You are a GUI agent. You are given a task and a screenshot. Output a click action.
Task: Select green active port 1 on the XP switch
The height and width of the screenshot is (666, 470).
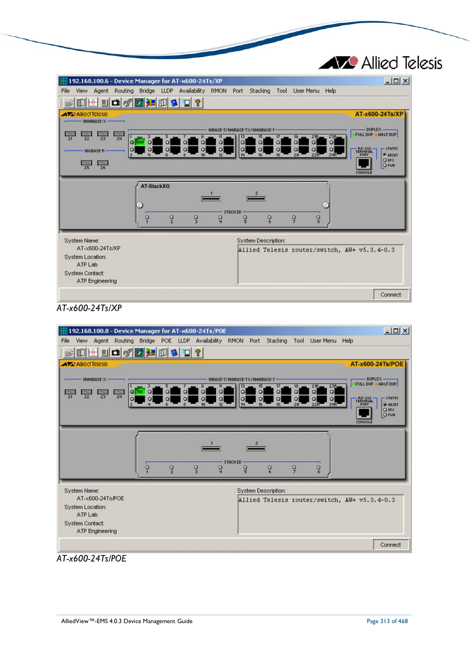tap(140, 142)
